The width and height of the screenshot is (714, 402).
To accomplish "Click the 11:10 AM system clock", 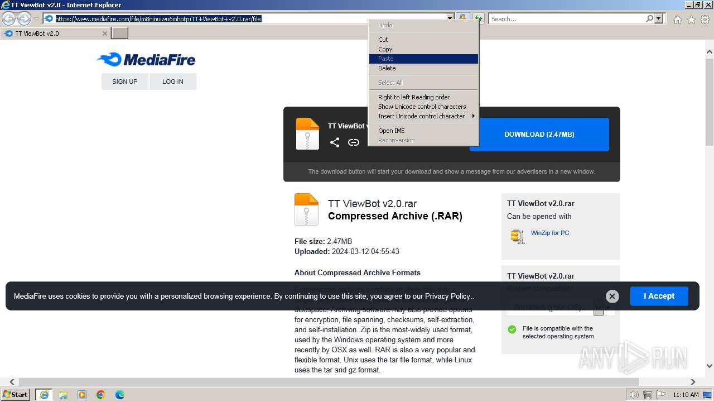I will 686,395.
